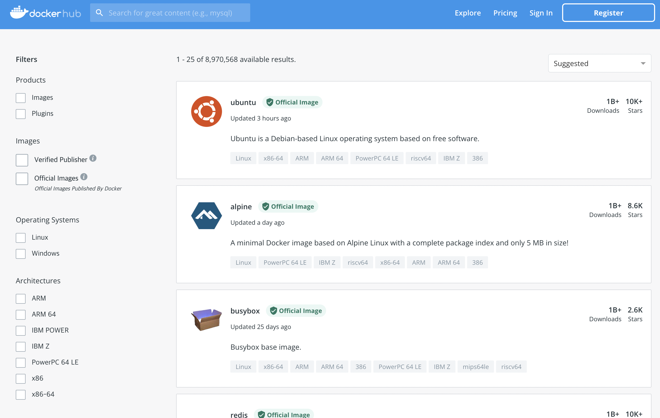Click the Official Images info icon
Image resolution: width=660 pixels, height=418 pixels.
click(x=84, y=177)
